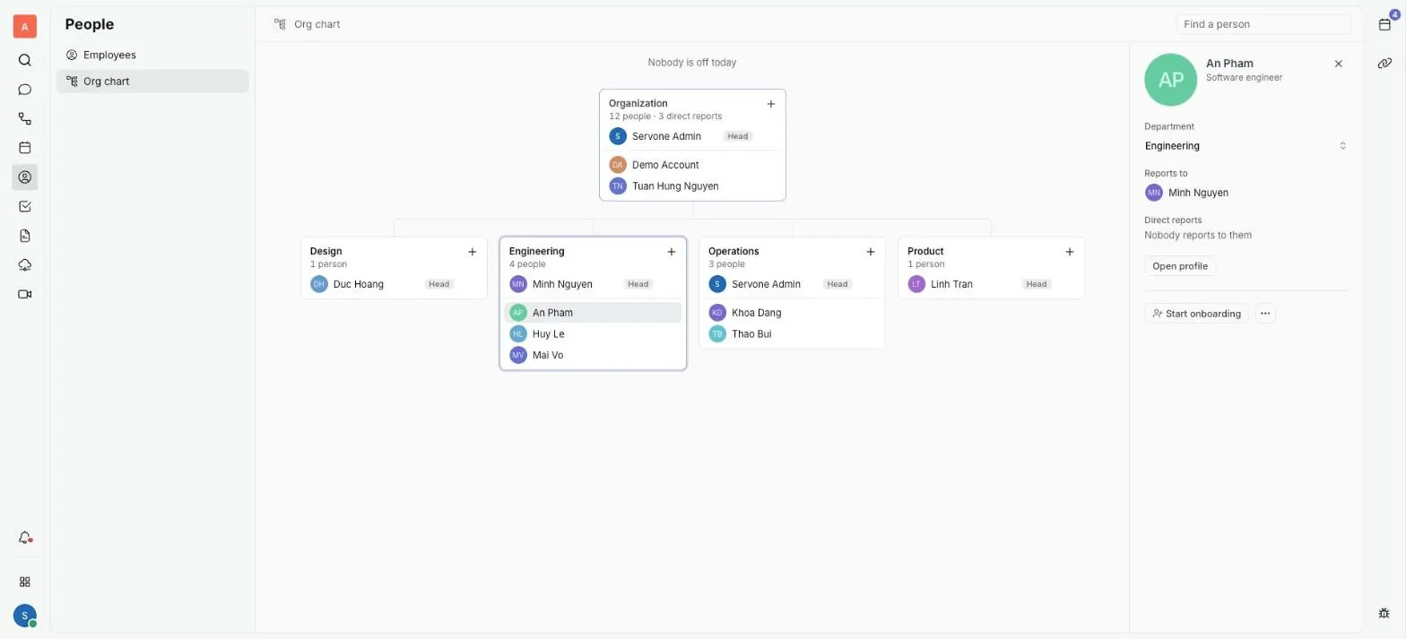Image resolution: width=1406 pixels, height=639 pixels.
Task: Open the apps grid icon
Action: tap(25, 582)
